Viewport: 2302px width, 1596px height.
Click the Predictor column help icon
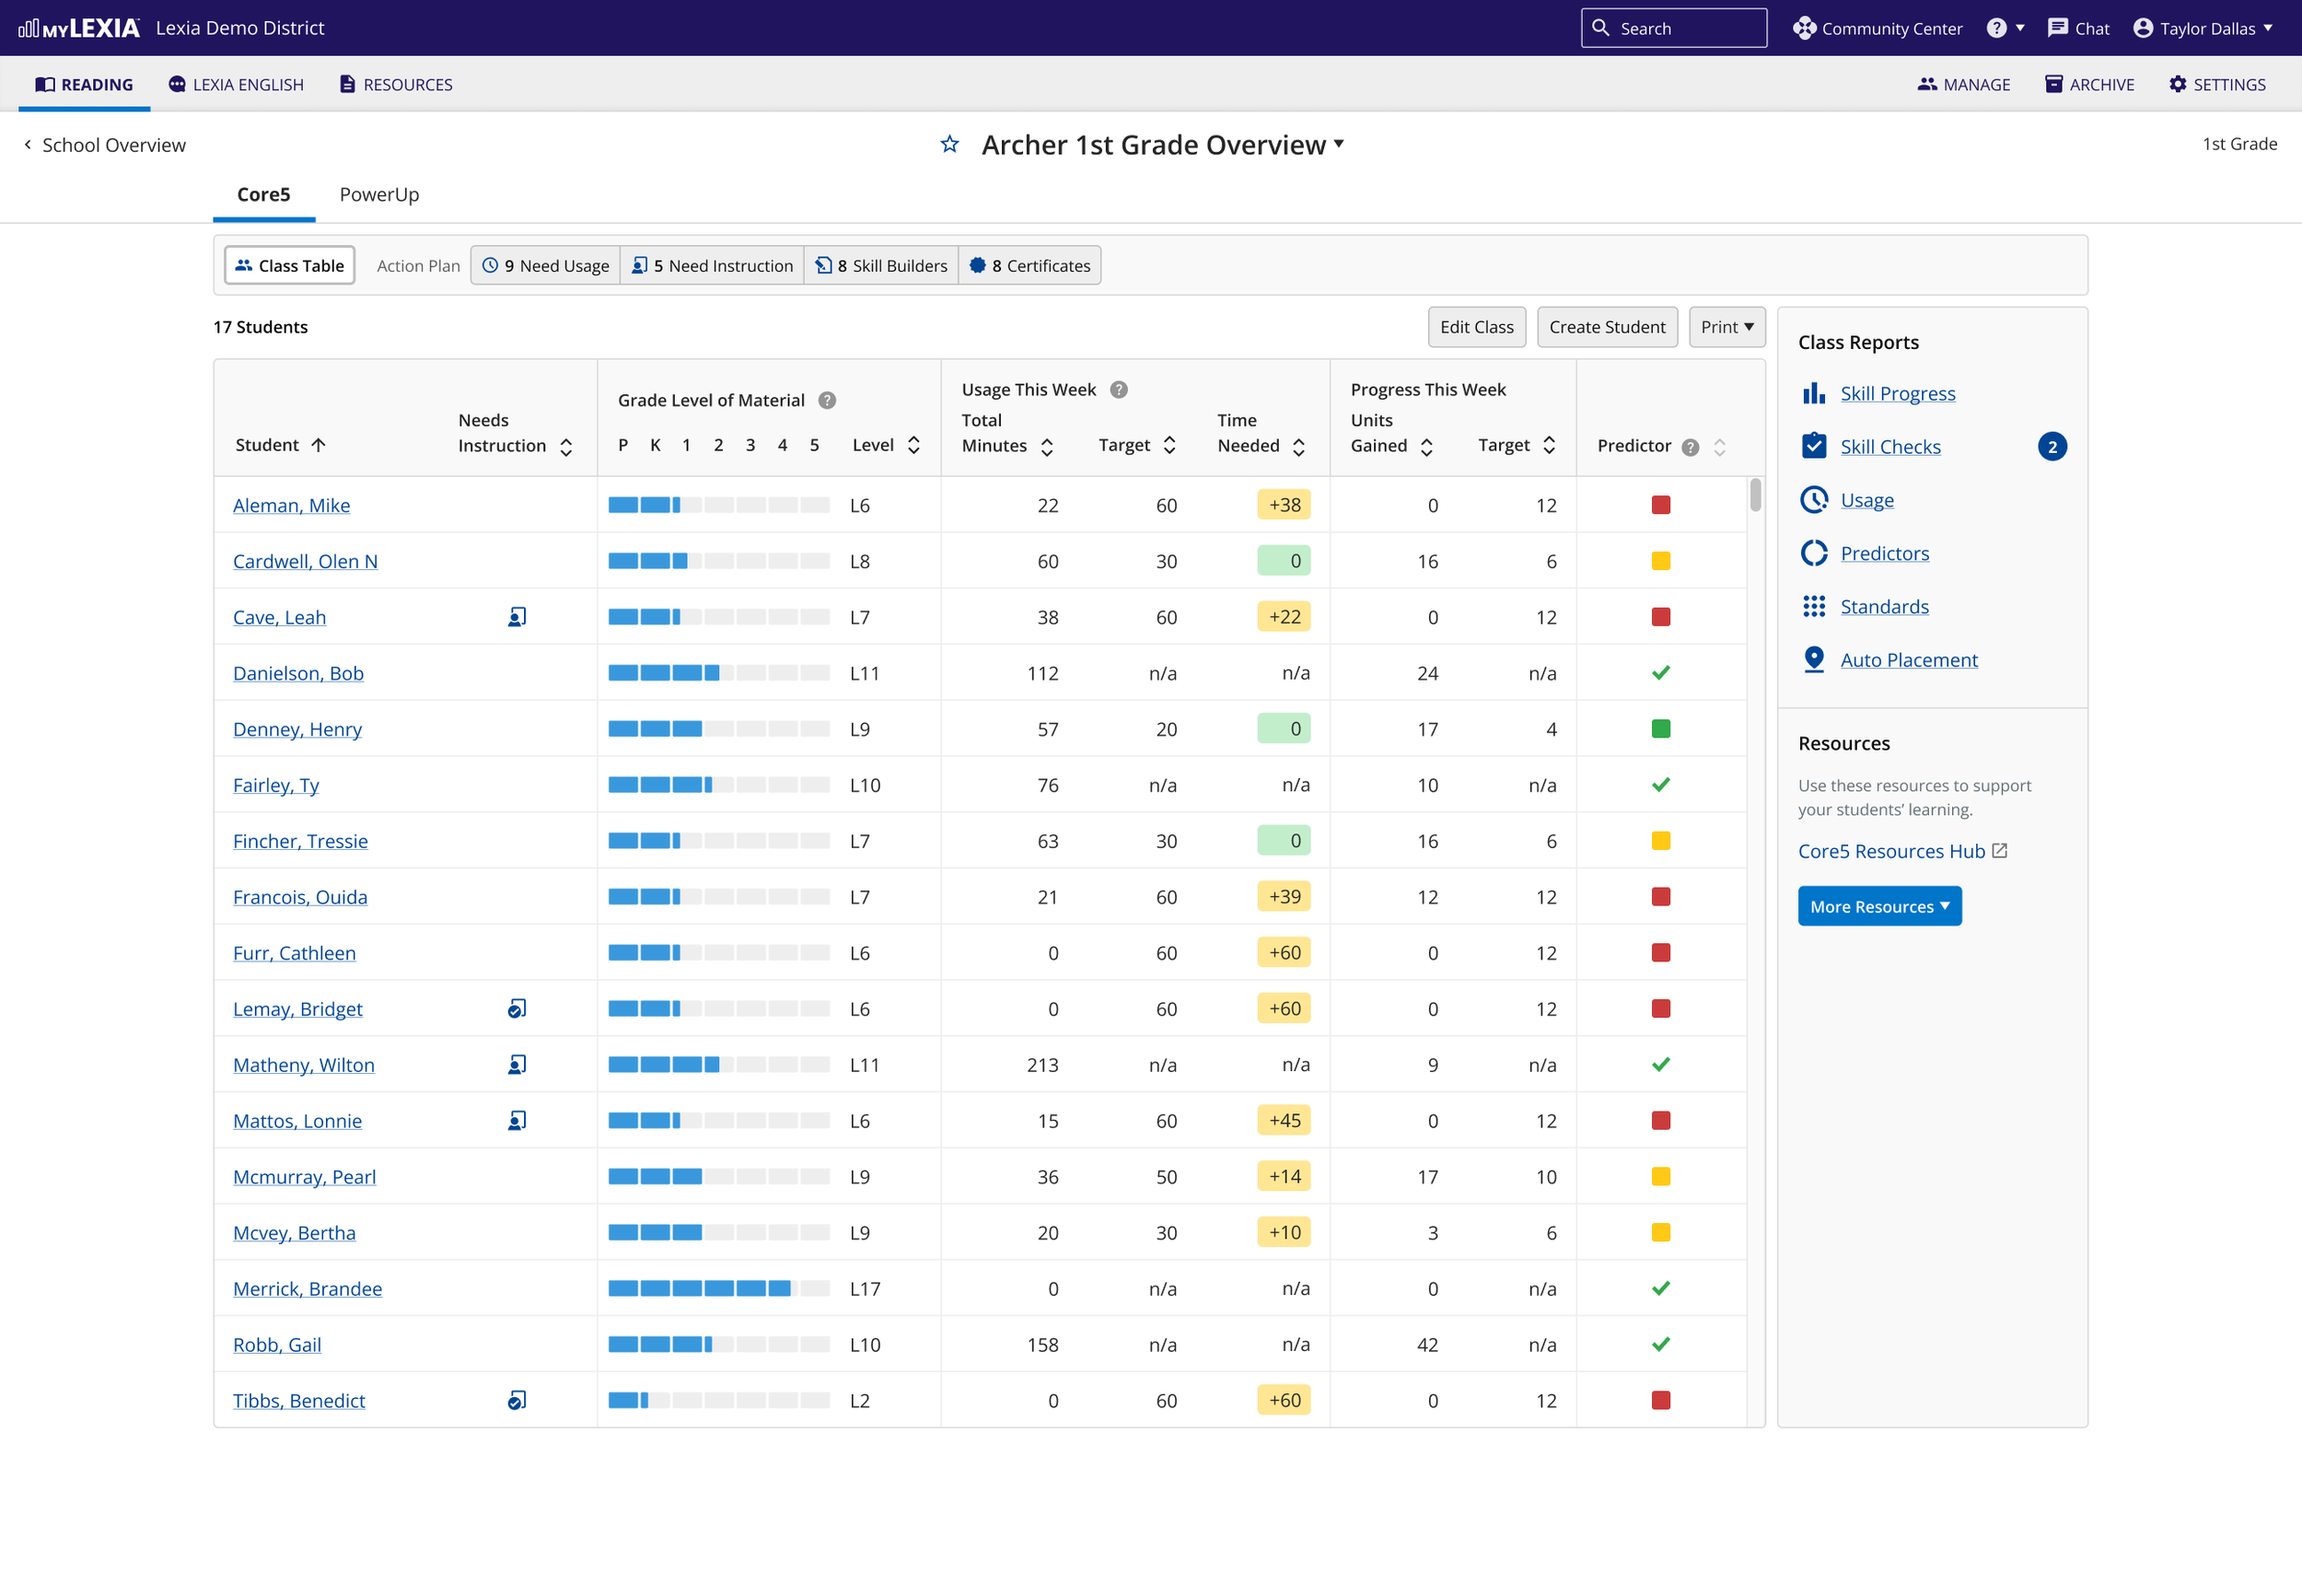tap(1691, 447)
